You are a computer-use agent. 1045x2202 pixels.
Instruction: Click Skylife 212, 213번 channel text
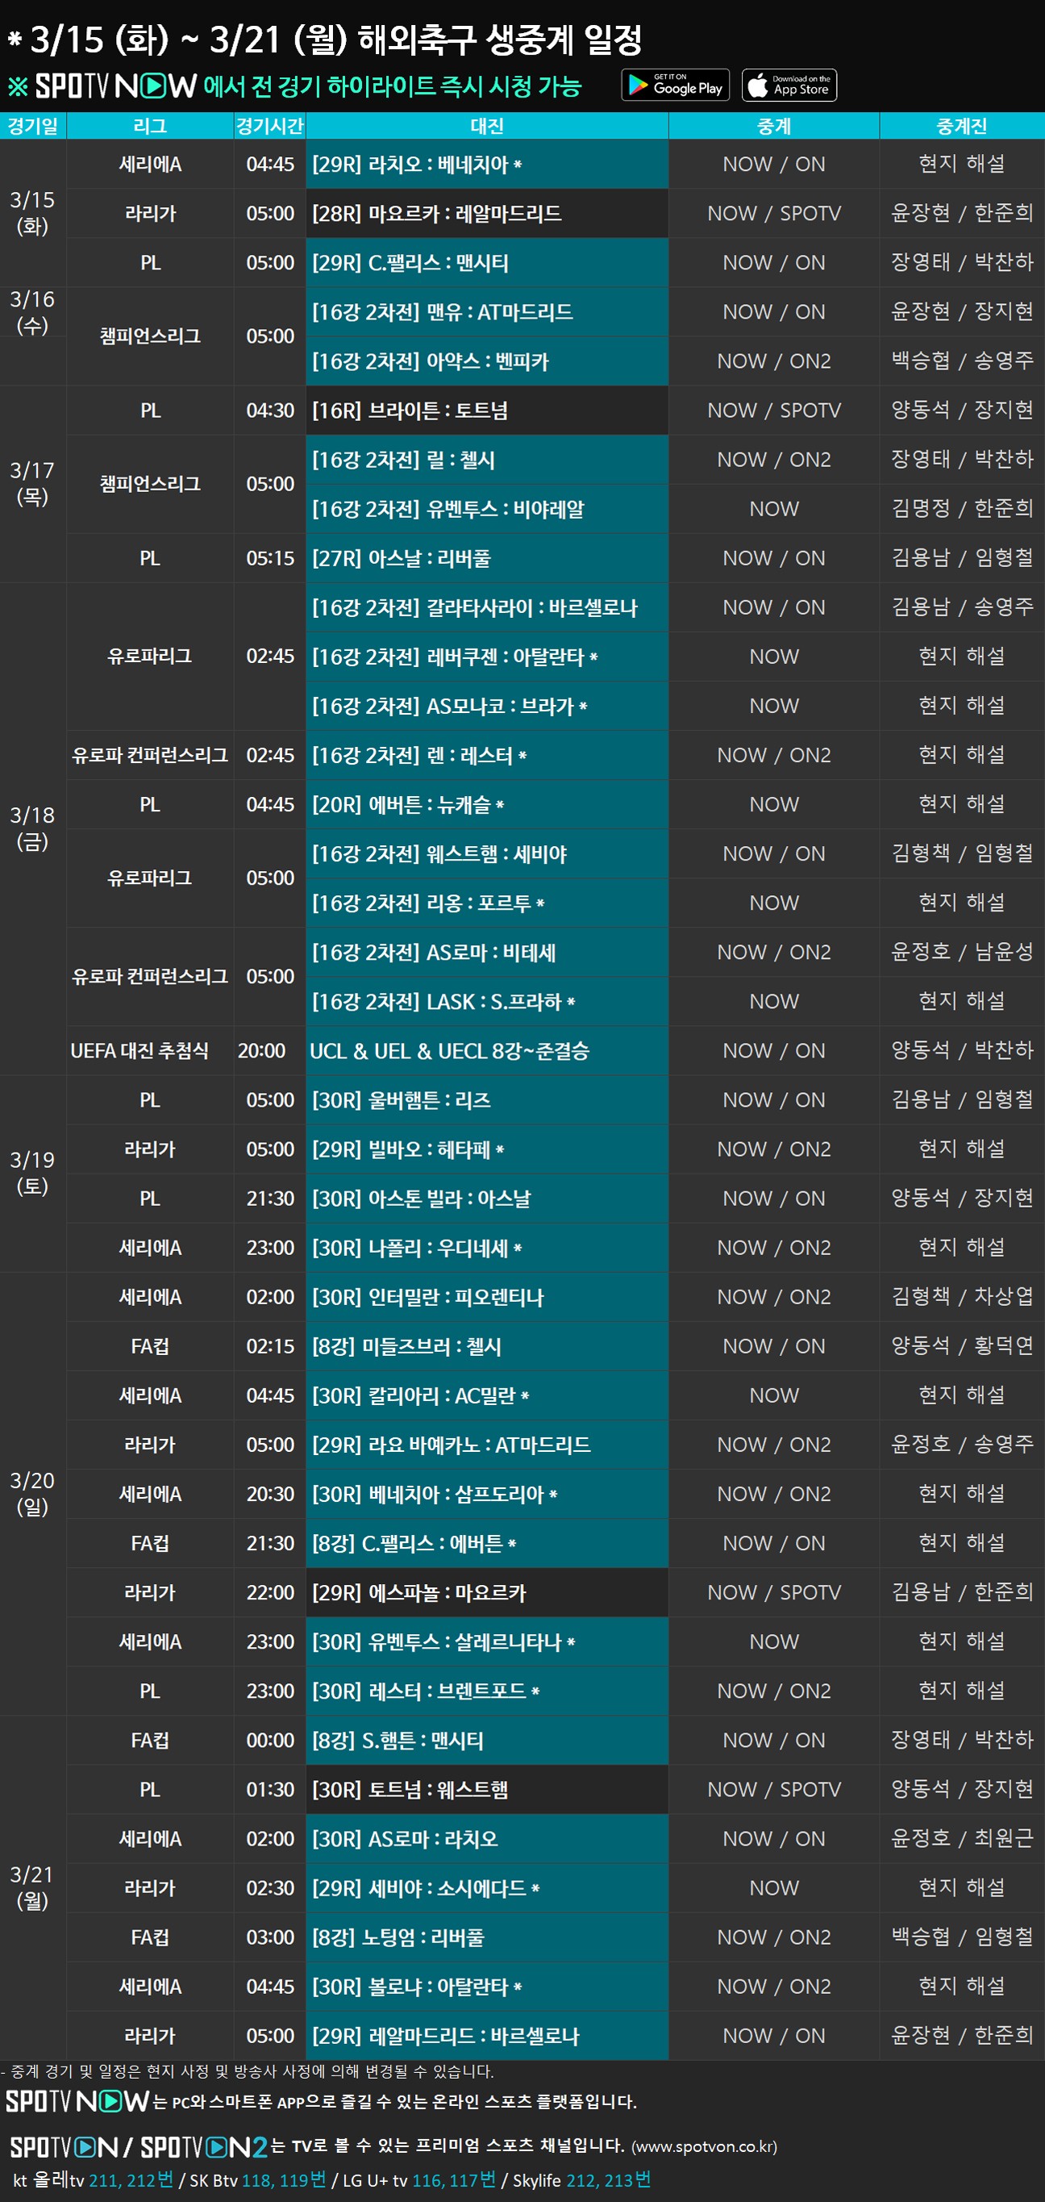[582, 2181]
